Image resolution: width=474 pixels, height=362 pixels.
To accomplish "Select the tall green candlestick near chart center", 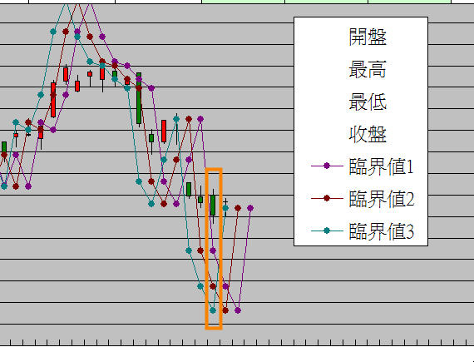I will coord(139,98).
